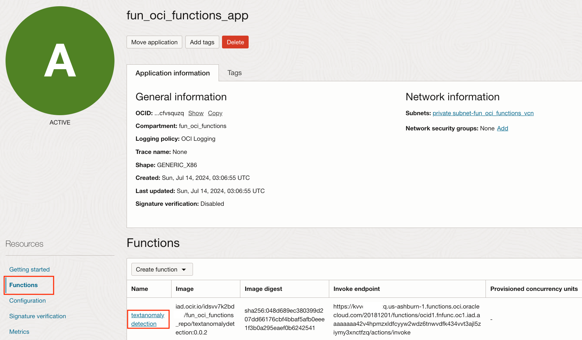Add a network security group
This screenshot has width=582, height=340.
click(502, 128)
